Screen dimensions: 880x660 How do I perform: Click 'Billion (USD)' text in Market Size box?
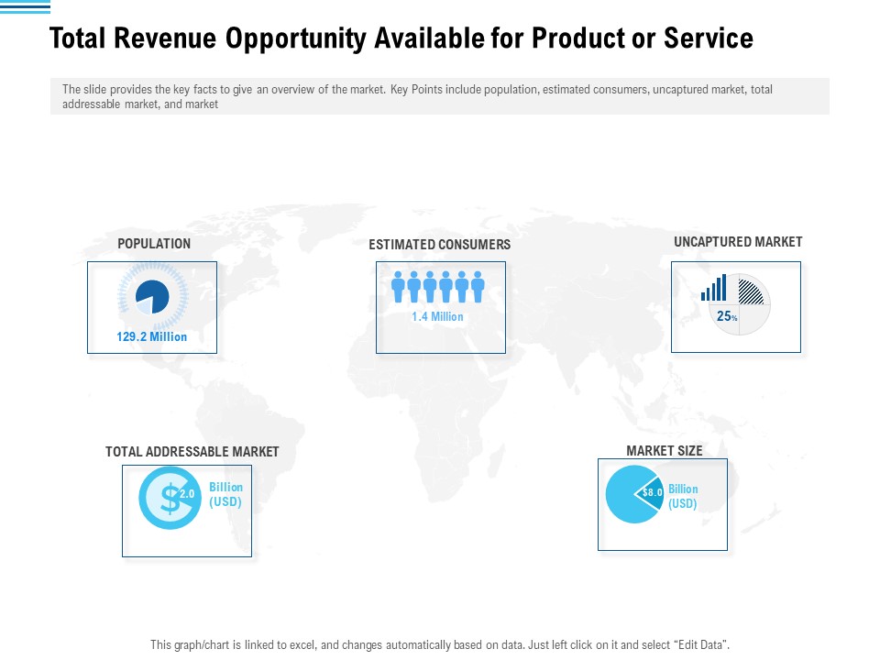(683, 496)
